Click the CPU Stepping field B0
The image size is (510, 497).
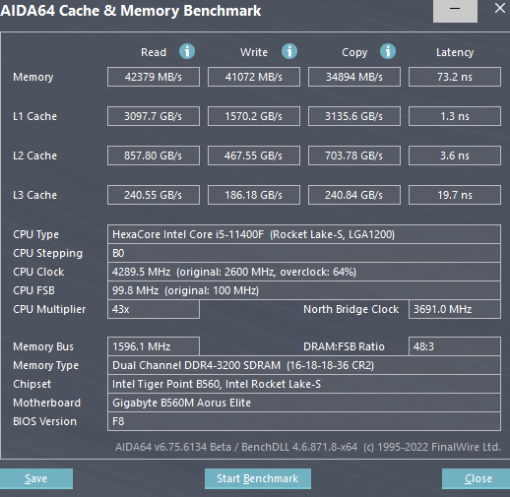[x=304, y=253]
